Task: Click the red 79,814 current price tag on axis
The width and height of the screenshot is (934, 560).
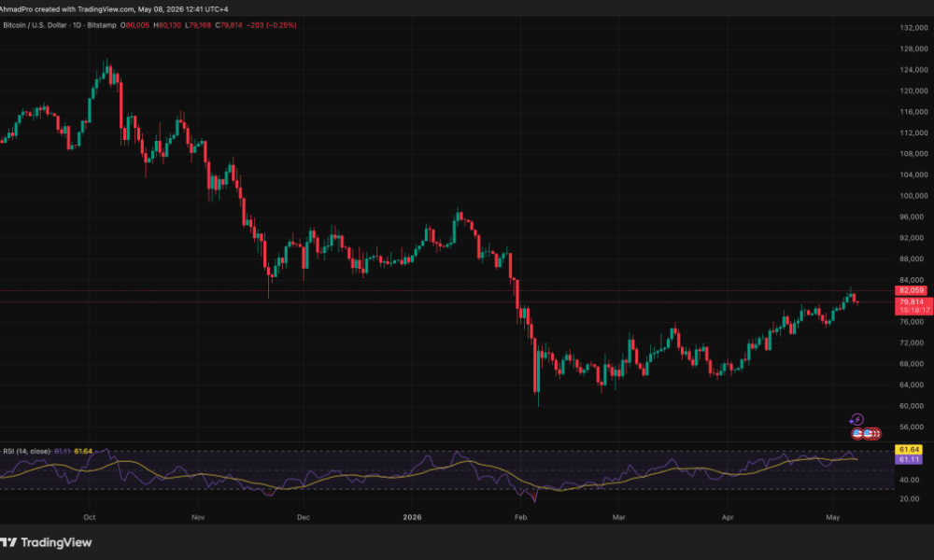Action: [913, 301]
